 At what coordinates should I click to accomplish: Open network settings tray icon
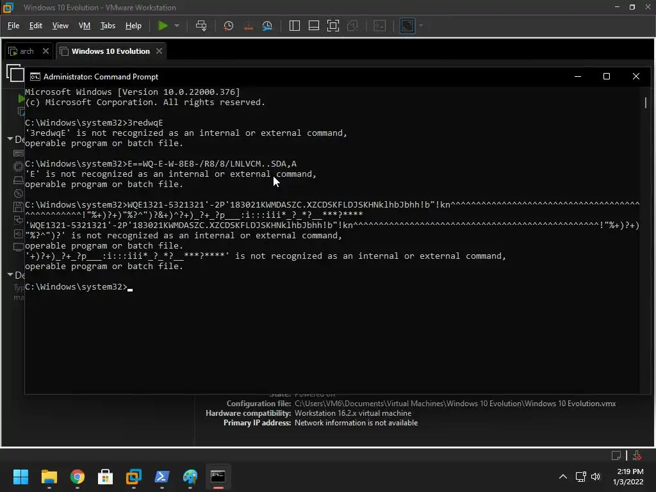pos(580,477)
